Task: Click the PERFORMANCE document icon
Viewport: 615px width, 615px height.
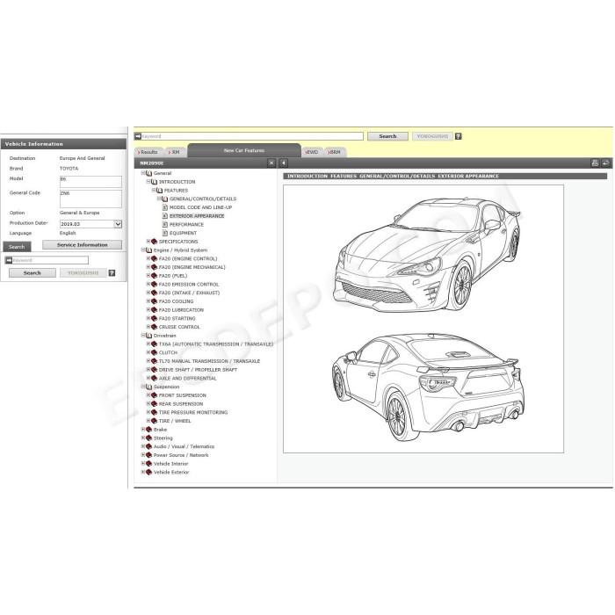Action: point(165,224)
